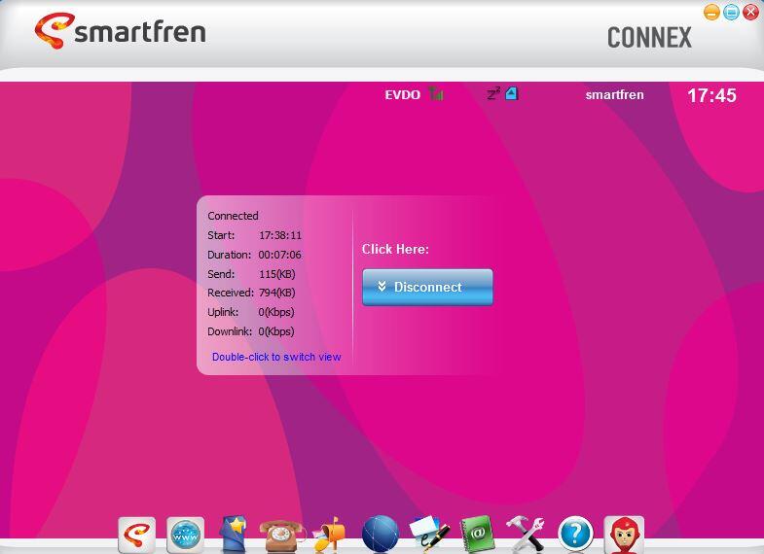Screen dimensions: 764x554
Task: Open the mailbox messages icon
Action: pyautogui.click(x=330, y=534)
